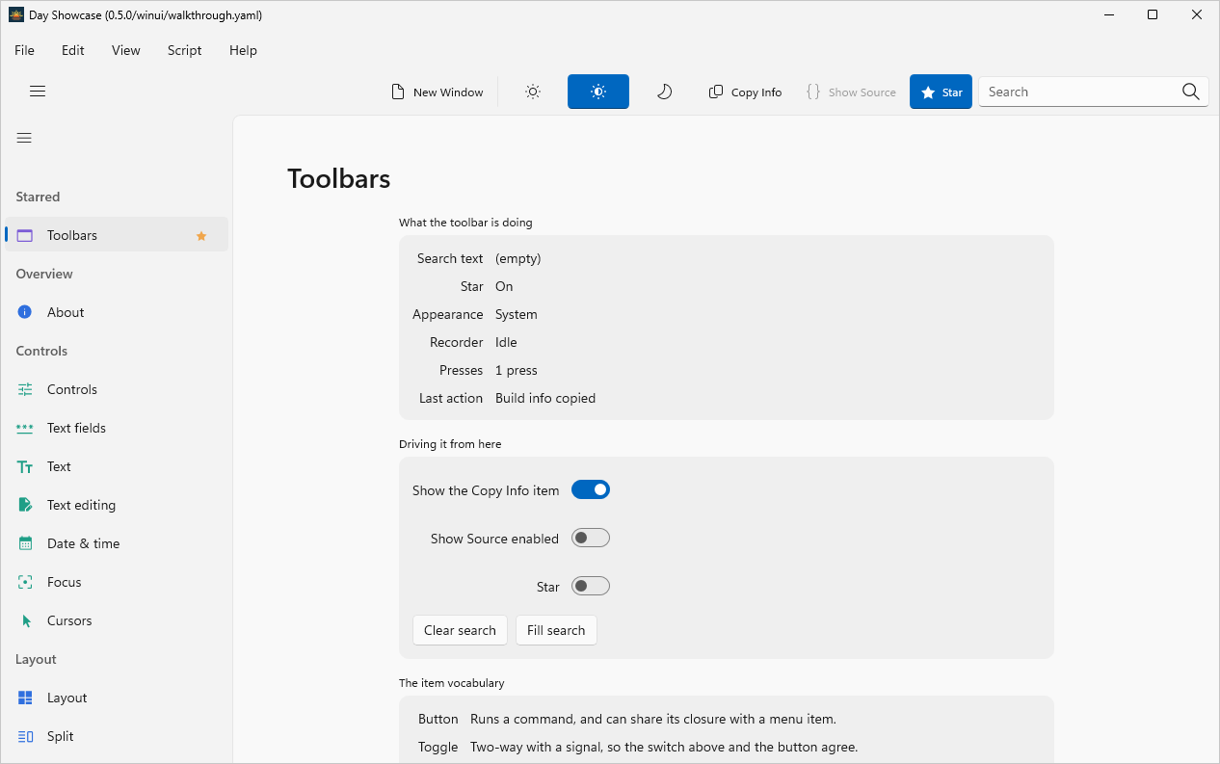1220x764 pixels.
Task: Click the Cursors pointer icon
Action: (25, 620)
